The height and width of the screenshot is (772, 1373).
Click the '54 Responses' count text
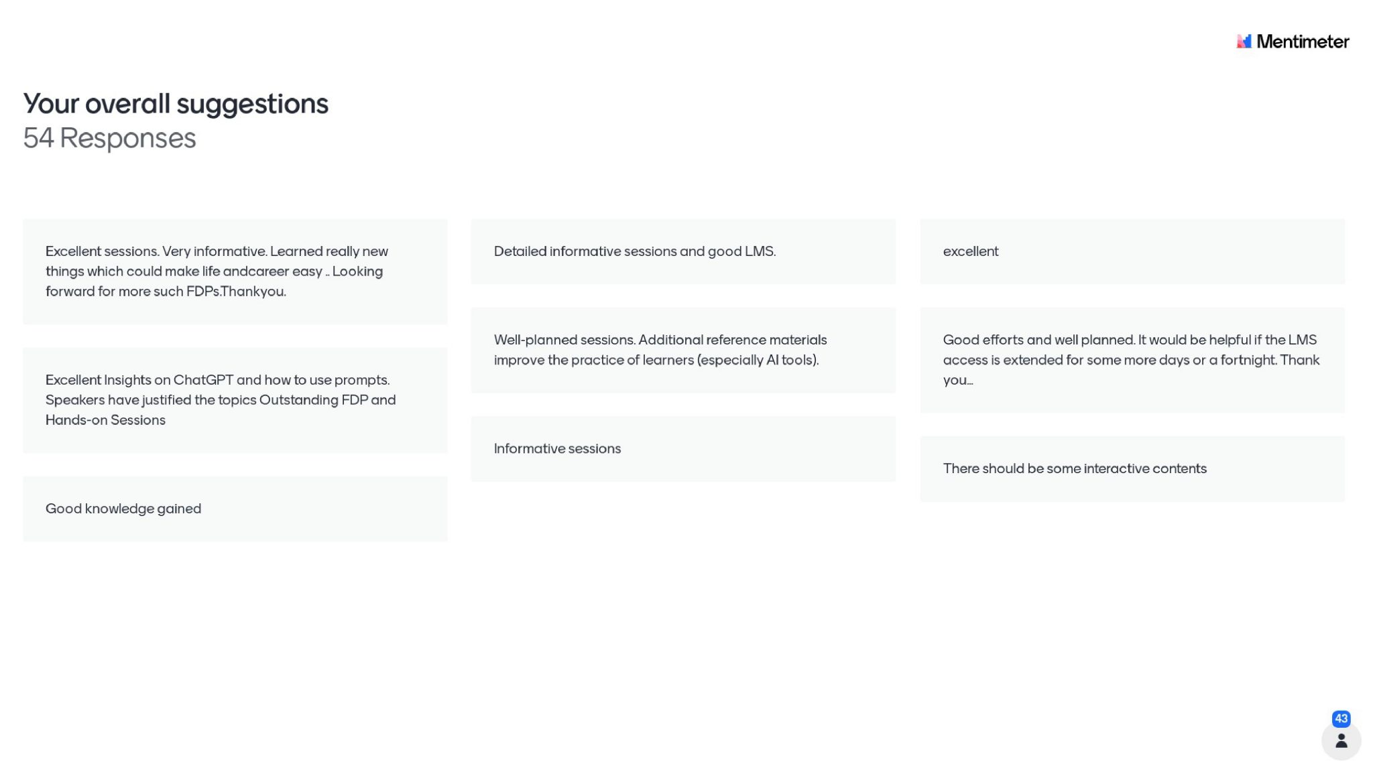[x=109, y=138]
